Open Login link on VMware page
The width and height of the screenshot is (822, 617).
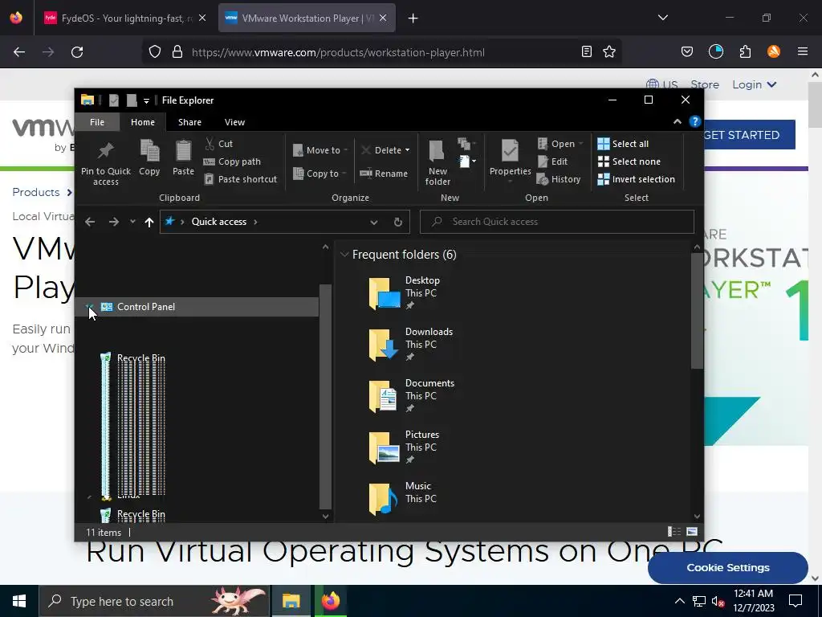754,84
